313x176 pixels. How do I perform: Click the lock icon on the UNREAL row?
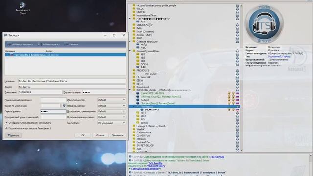tap(237, 12)
